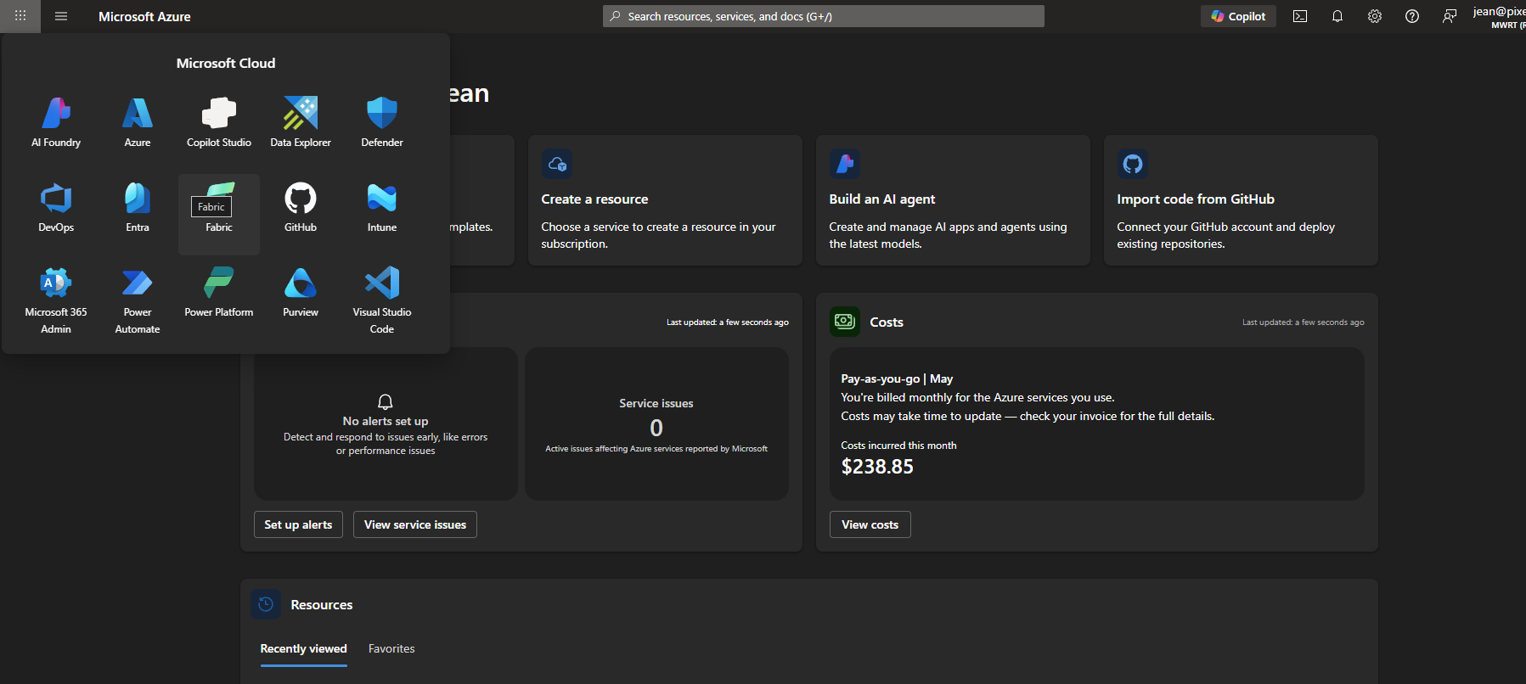Click the Pay-as-you-go | May heading
The height and width of the screenshot is (684, 1526).
click(897, 378)
